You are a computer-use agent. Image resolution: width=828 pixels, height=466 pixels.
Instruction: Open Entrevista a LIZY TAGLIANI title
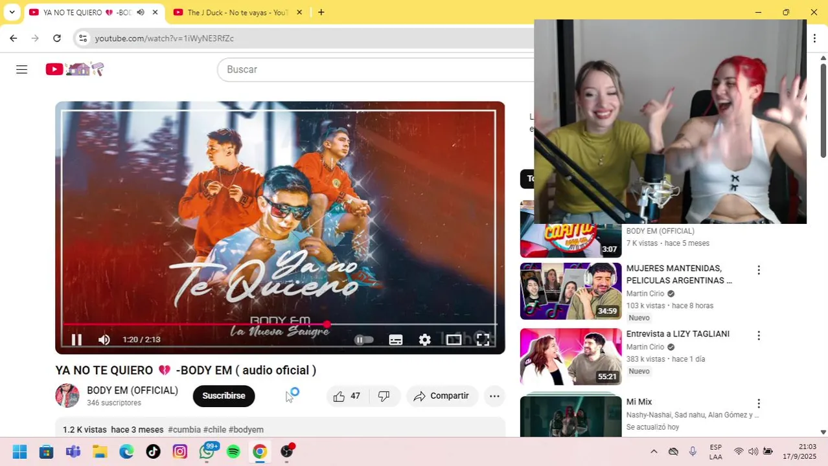point(678,334)
